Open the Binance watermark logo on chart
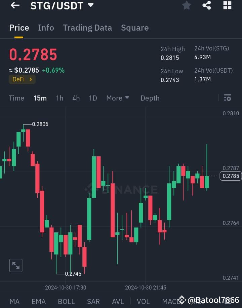Screen dimensions: 242x308 [x=121, y=189]
